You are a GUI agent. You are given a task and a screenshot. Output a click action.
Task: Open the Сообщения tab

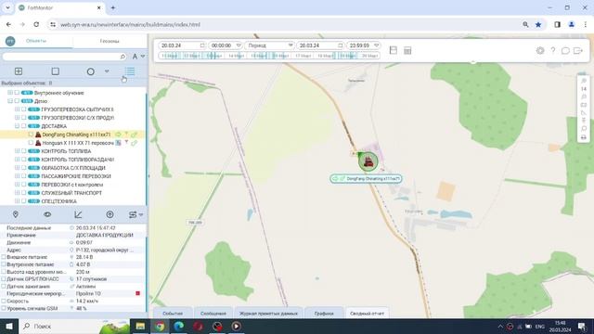[x=213, y=314]
